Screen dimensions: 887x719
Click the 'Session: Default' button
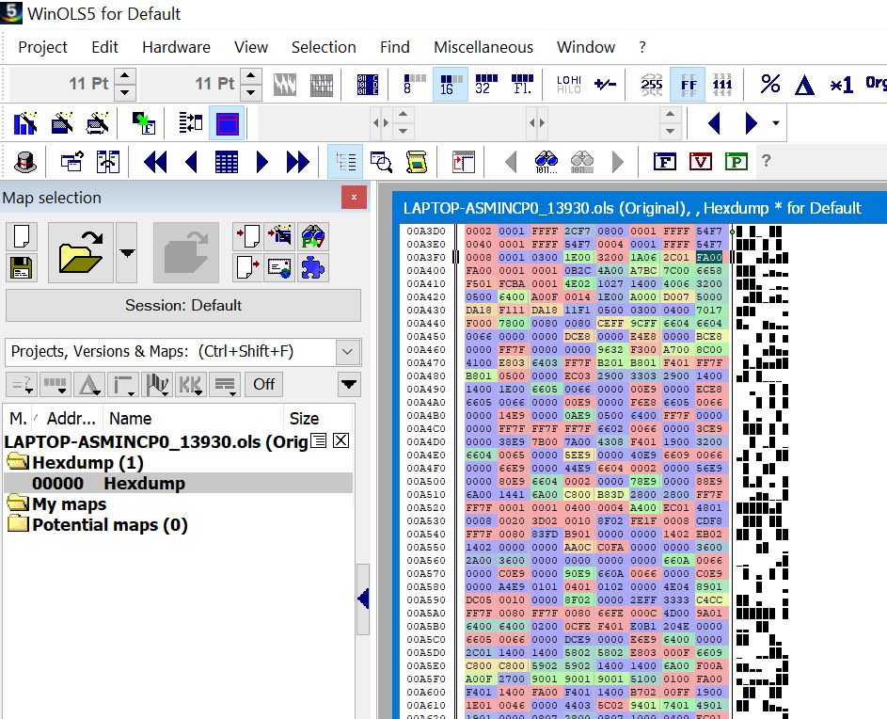coord(183,305)
